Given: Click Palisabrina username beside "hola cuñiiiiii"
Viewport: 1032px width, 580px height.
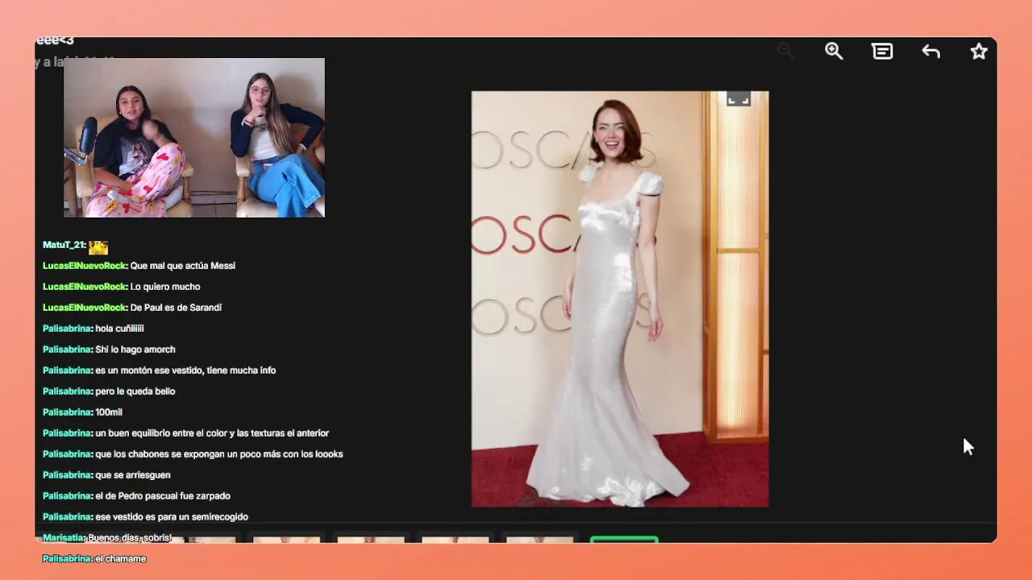Looking at the screenshot, I should click(x=68, y=329).
